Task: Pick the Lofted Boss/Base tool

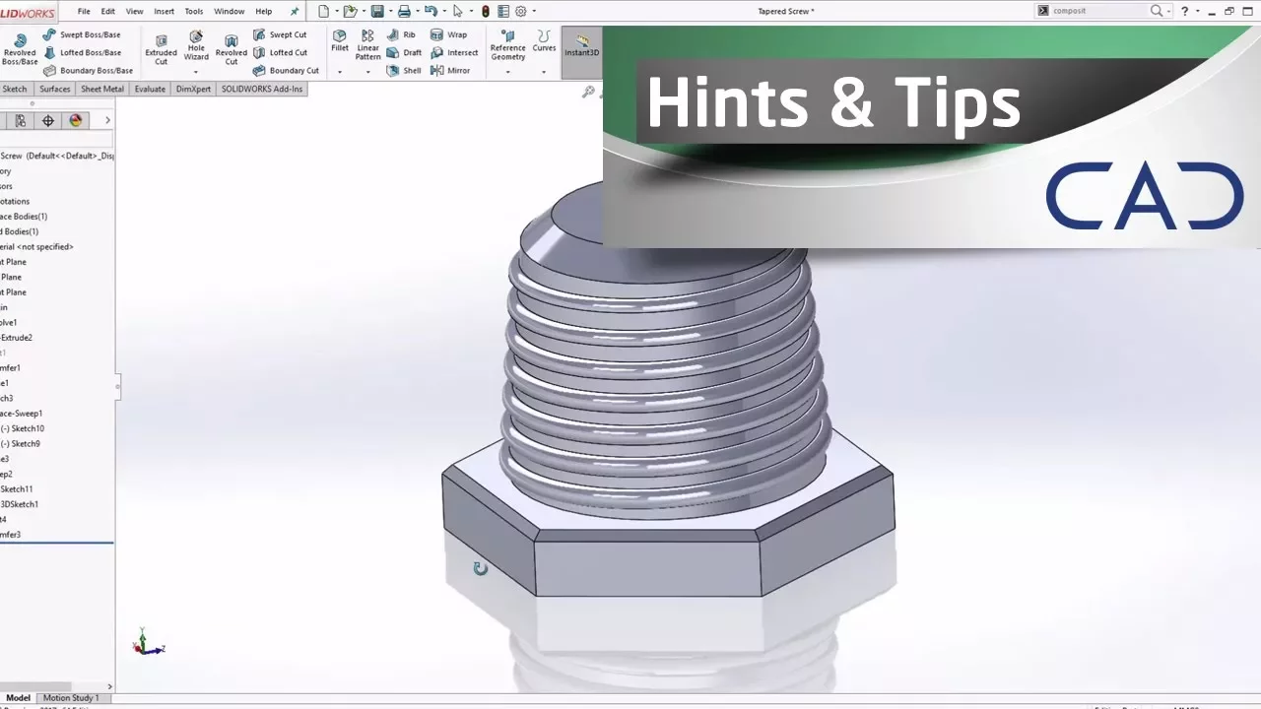Action: click(x=83, y=52)
